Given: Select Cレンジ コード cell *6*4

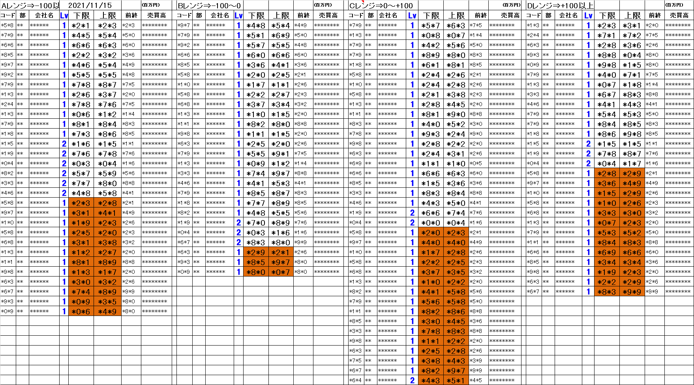Looking at the screenshot, I should [356, 380].
